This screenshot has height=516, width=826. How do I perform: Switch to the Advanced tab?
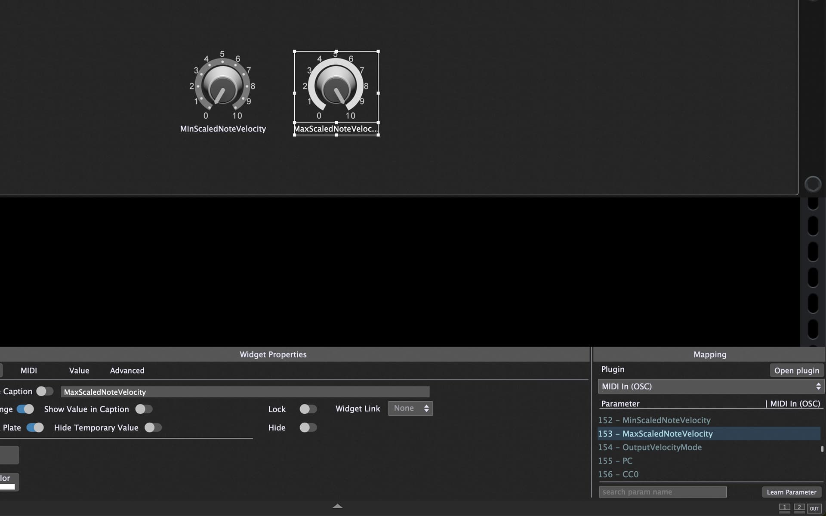(x=127, y=370)
